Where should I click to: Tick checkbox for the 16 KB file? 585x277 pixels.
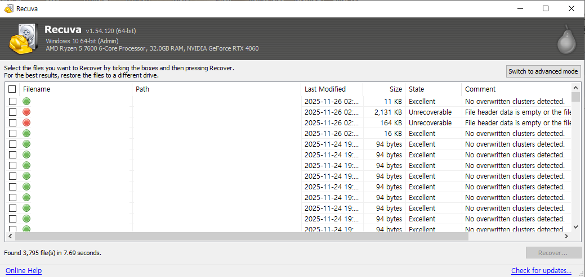pyautogui.click(x=12, y=134)
